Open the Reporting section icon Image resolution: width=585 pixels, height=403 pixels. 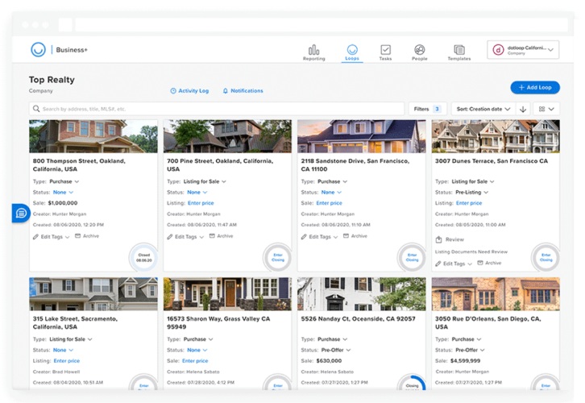(313, 50)
